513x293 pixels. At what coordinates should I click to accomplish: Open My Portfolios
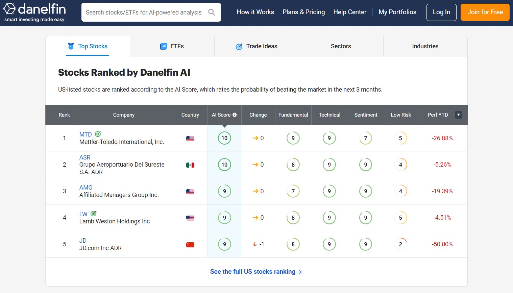click(x=397, y=12)
